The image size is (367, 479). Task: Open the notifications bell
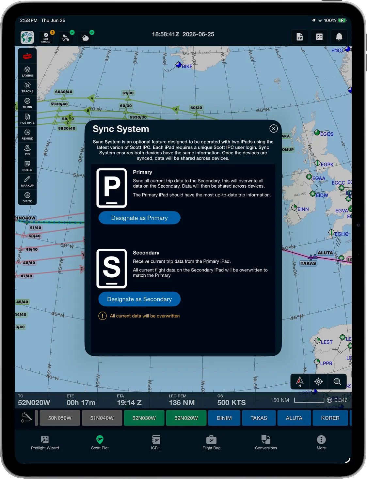pyautogui.click(x=339, y=37)
